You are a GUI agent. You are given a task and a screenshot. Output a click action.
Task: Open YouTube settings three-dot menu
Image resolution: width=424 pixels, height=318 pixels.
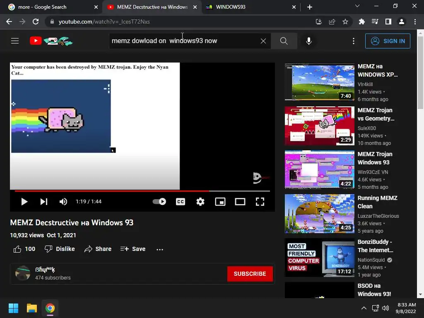click(354, 41)
